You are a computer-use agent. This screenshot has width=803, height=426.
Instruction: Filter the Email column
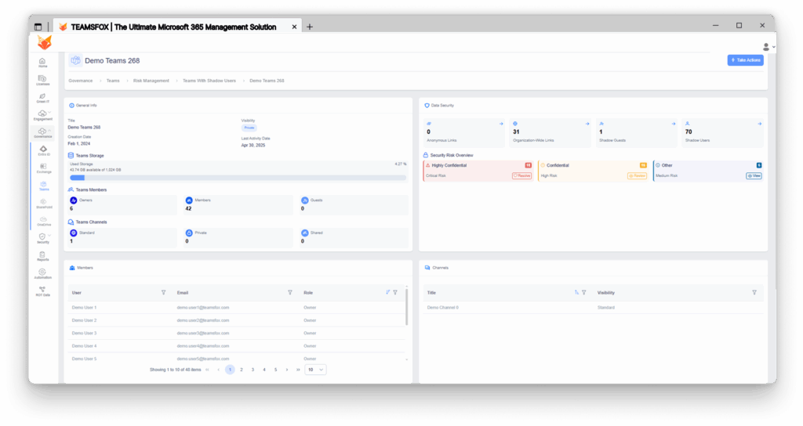point(290,293)
